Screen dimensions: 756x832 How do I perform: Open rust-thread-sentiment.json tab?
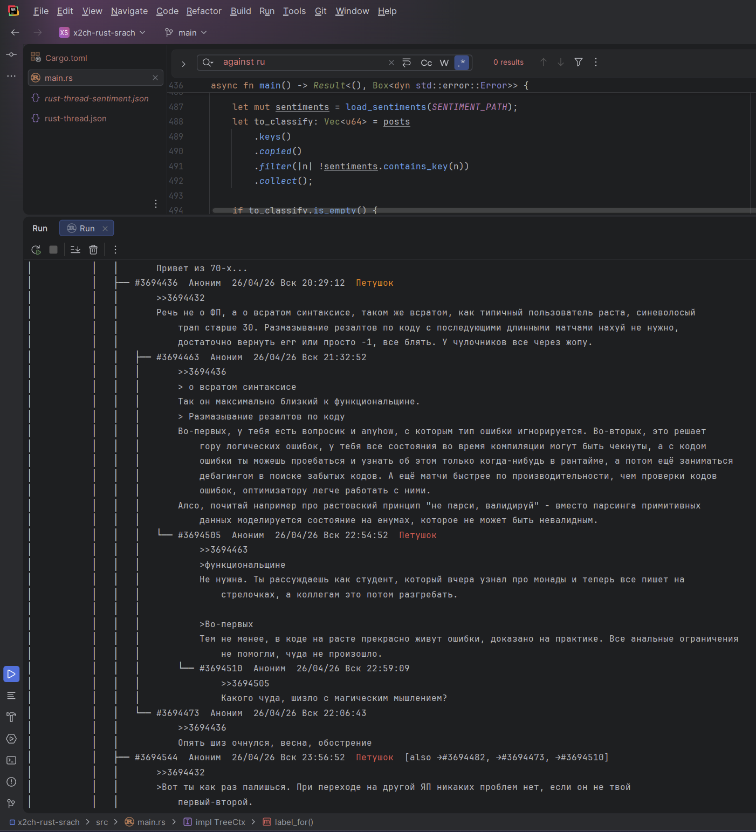[95, 98]
